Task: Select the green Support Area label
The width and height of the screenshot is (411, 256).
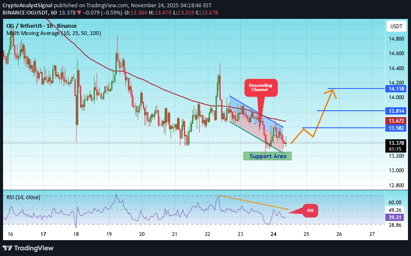Action: (x=267, y=156)
